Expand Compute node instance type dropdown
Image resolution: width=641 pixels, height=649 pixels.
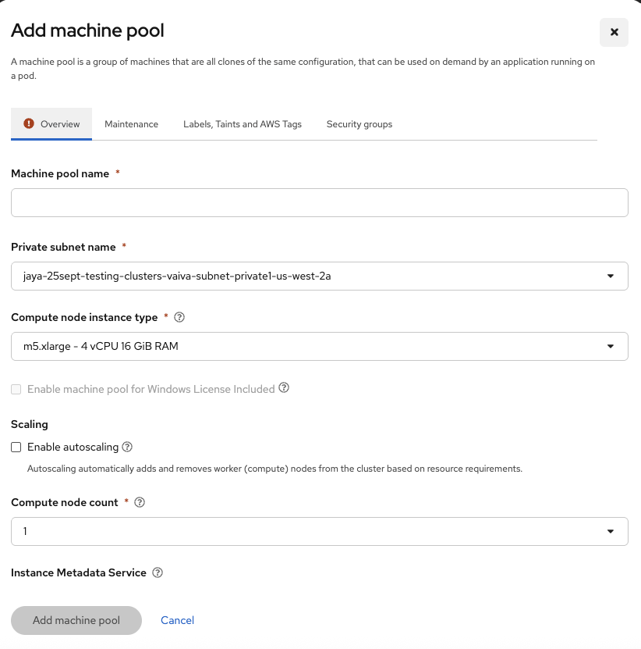point(319,346)
